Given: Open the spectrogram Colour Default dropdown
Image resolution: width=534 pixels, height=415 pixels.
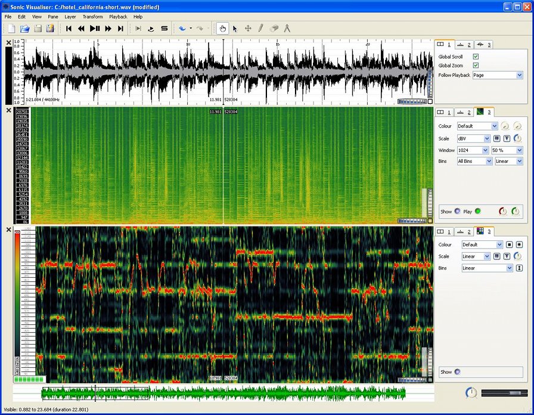Looking at the screenshot, I should point(477,126).
